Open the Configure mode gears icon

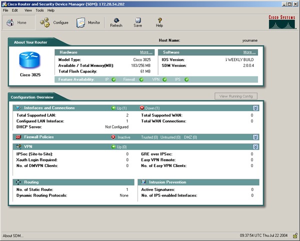click(x=45, y=22)
